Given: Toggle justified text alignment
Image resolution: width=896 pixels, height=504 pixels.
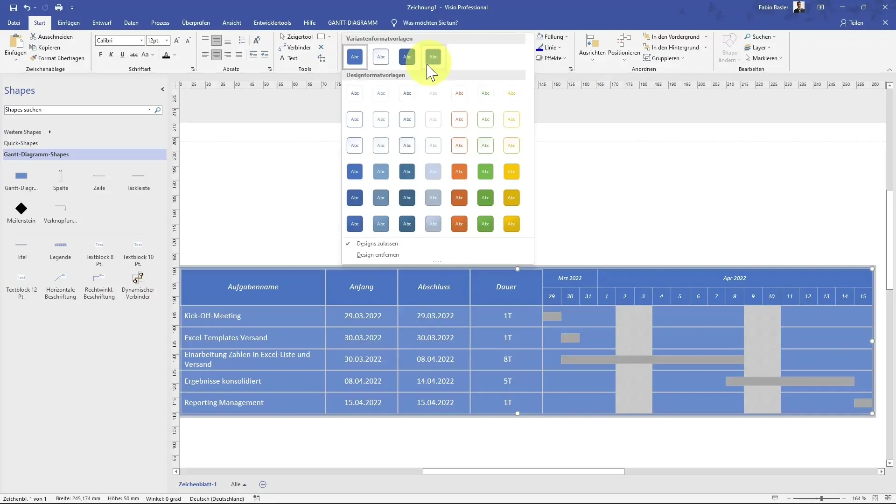Looking at the screenshot, I should [238, 55].
